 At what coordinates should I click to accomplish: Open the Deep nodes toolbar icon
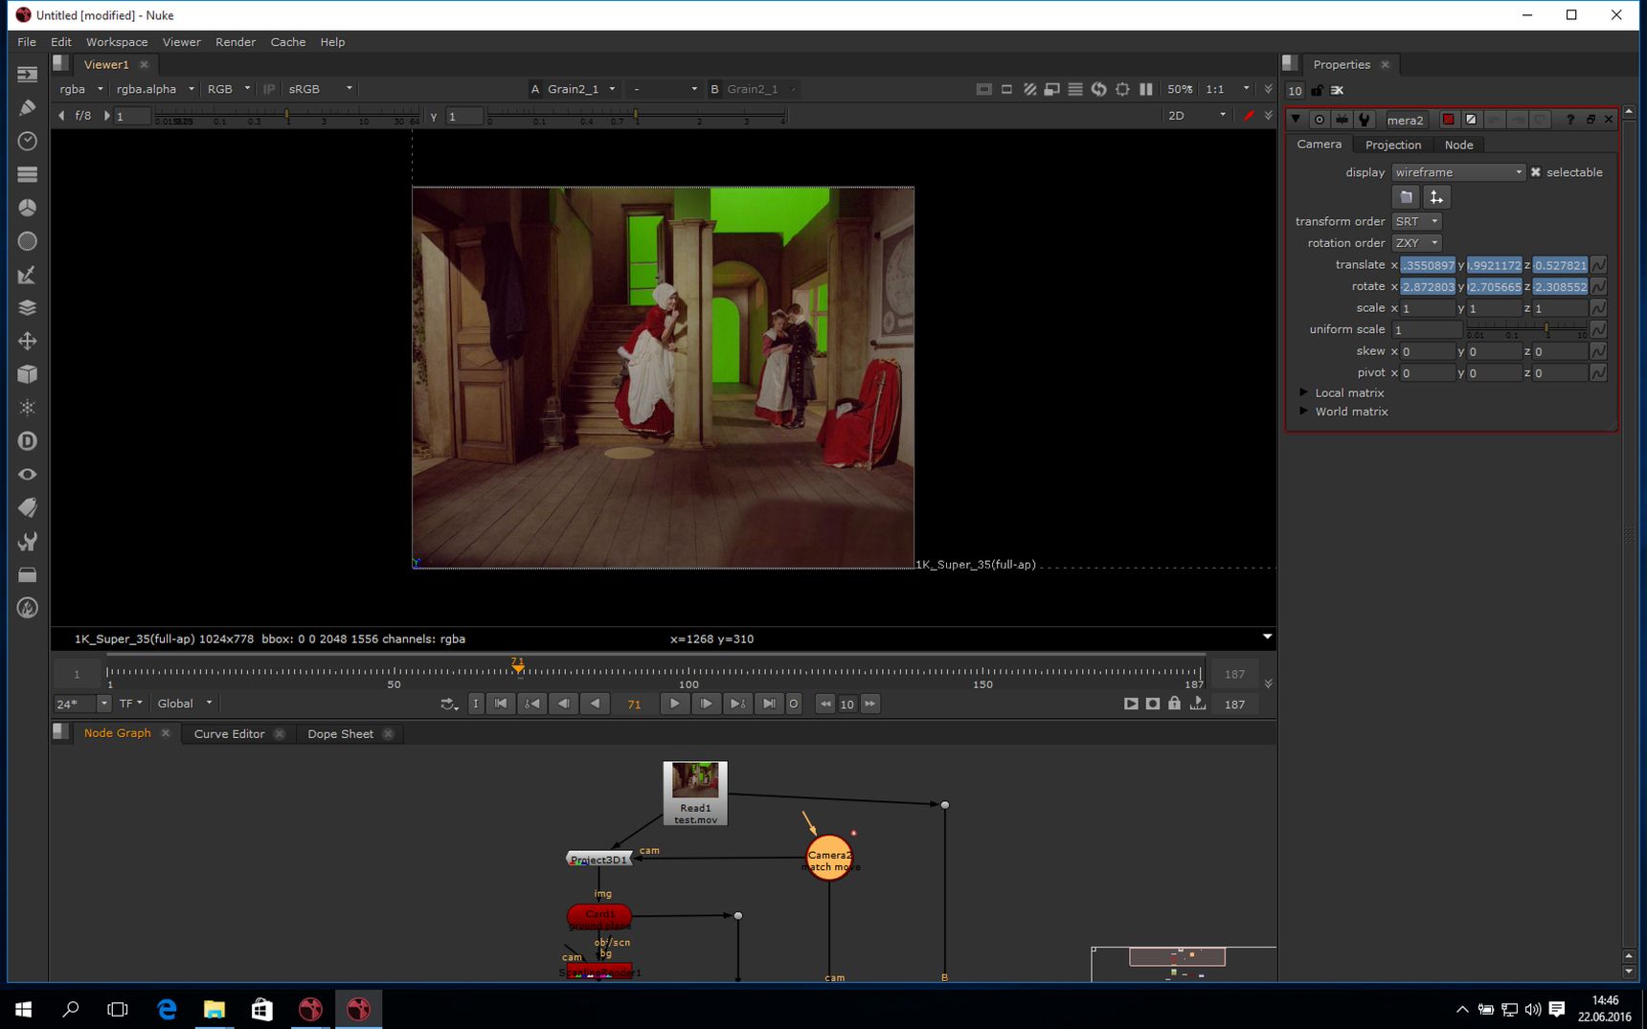tap(27, 441)
